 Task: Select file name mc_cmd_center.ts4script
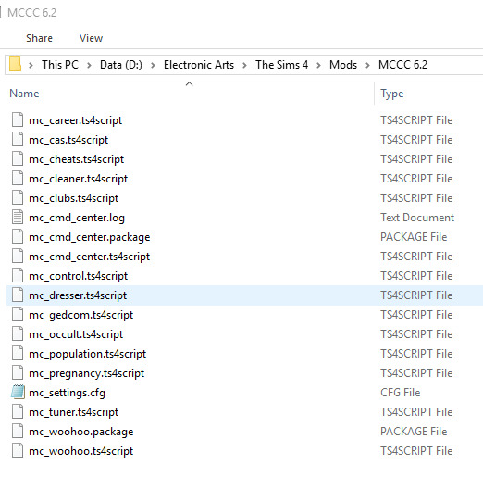[x=90, y=257]
